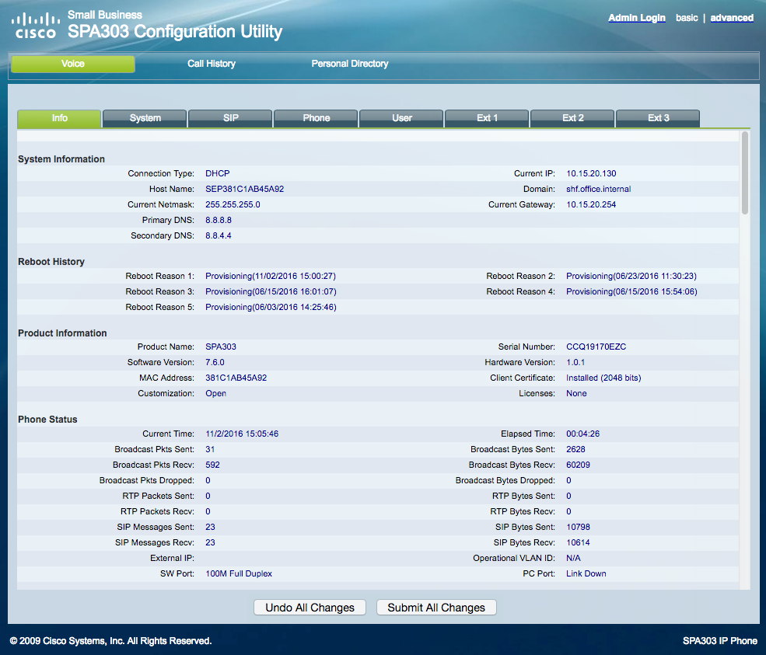
Task: Click Reboot Reason 3 provisioning value
Action: 271,292
